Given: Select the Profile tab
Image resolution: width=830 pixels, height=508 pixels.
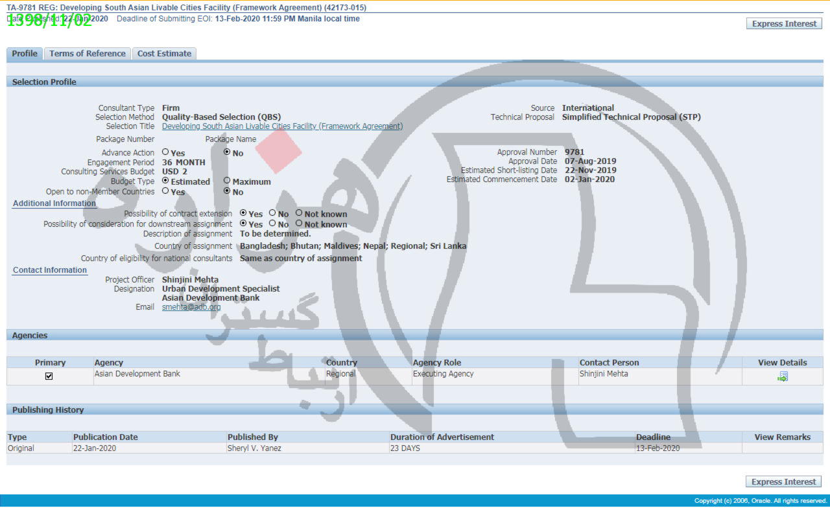Looking at the screenshot, I should point(25,54).
